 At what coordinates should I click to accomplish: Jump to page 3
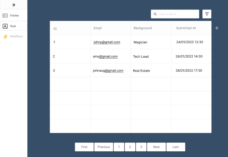click(141, 147)
